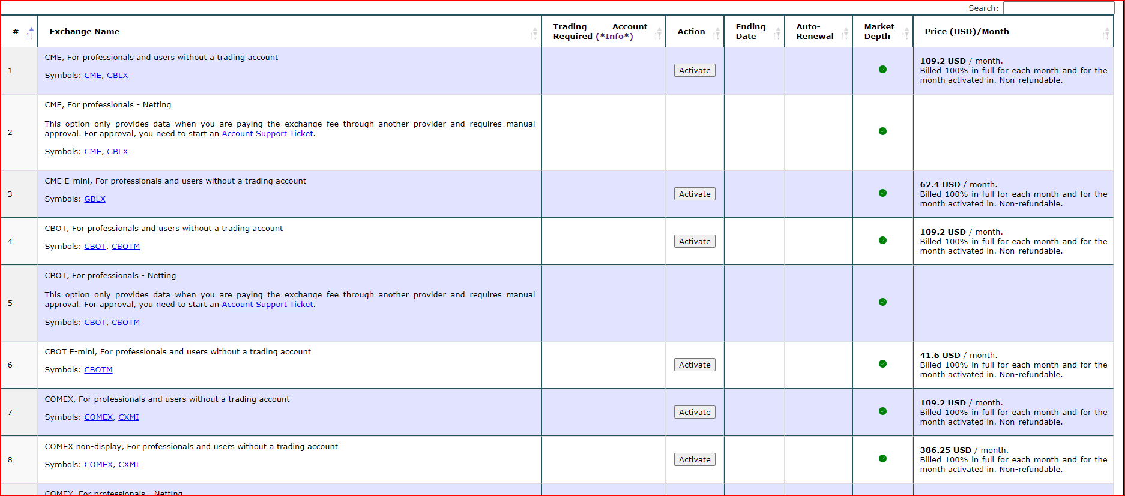Click the green market depth dot in row 7

coord(882,411)
